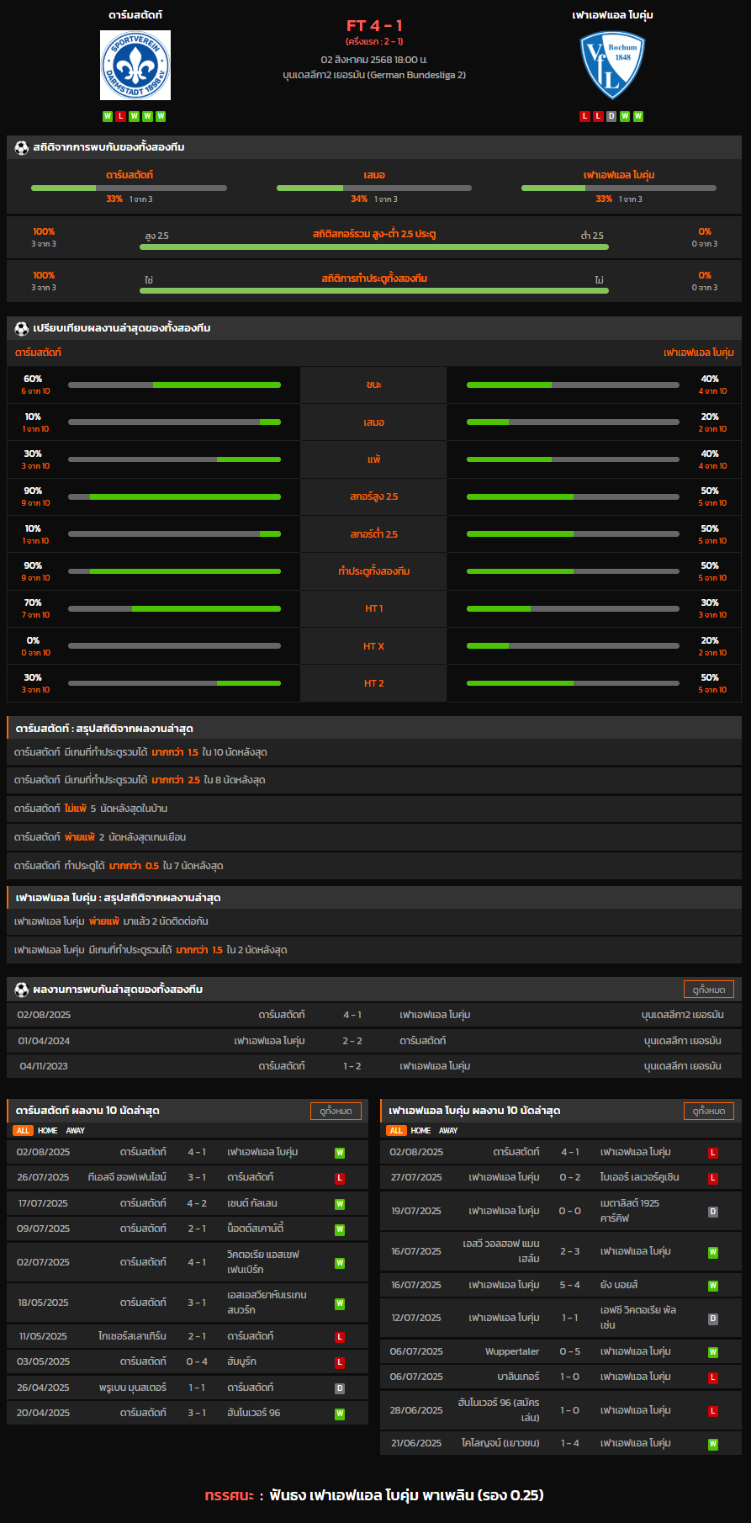Open view-all button for Bochum last 10

709,1111
